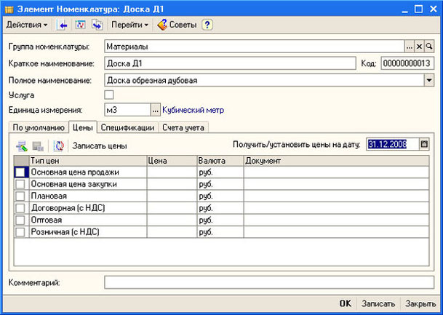This screenshot has width=443, height=315.
Task: Toggle the Услуга checkbox
Action: [110, 95]
